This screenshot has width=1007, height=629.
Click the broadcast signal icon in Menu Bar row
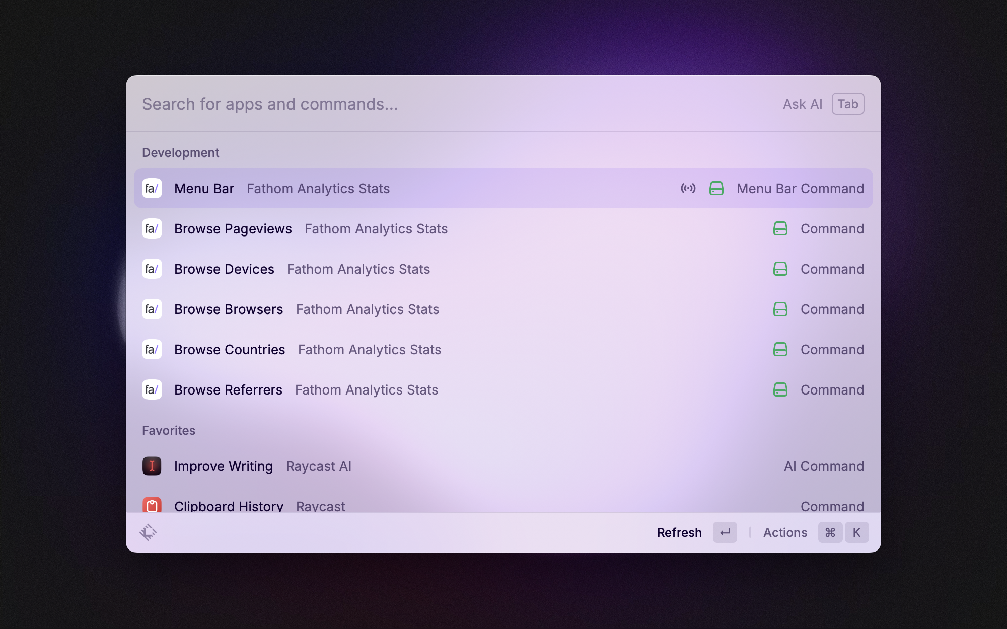[x=688, y=188]
